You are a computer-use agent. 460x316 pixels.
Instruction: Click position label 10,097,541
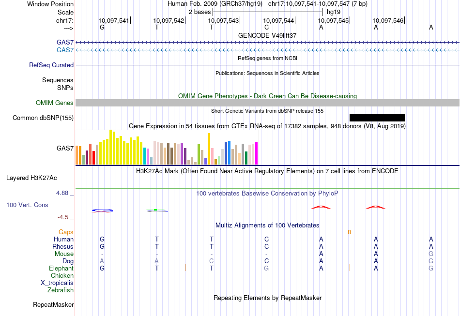(x=114, y=20)
